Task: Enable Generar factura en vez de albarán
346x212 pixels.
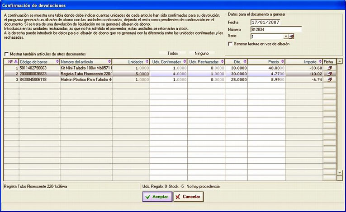Action: (230, 44)
